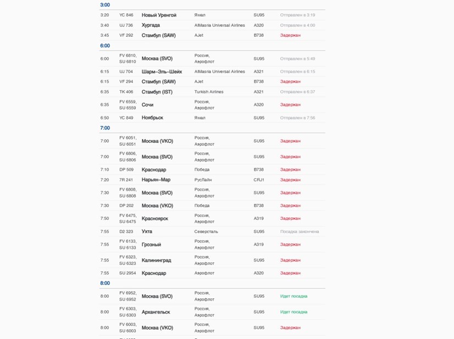Click the 8:00 time group header
Viewport: 454px width, 339px height.
pyautogui.click(x=105, y=283)
